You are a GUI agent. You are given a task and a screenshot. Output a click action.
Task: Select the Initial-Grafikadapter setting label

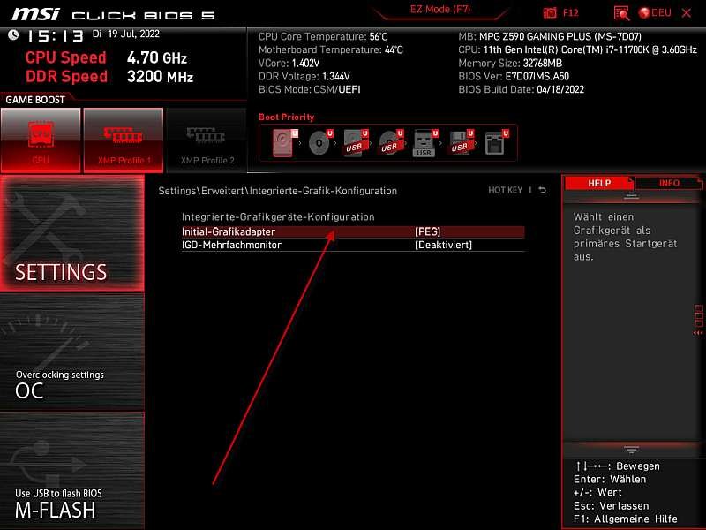click(x=229, y=231)
